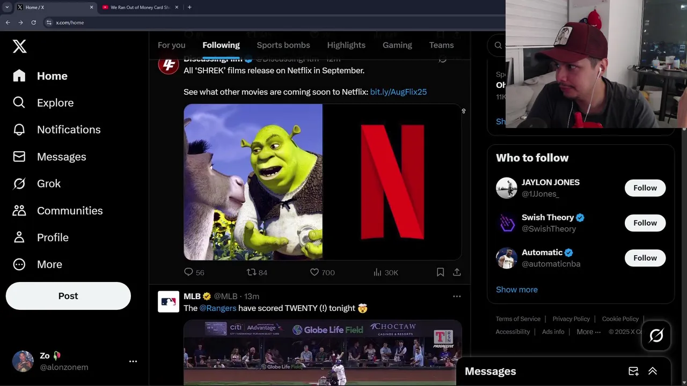
Task: Open the Grok floating button
Action: click(656, 336)
